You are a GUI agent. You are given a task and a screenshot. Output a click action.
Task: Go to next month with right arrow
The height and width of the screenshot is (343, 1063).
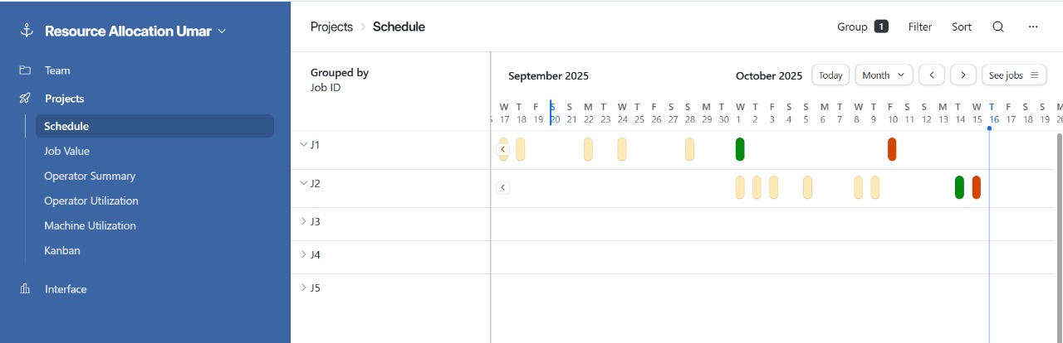[x=963, y=75]
